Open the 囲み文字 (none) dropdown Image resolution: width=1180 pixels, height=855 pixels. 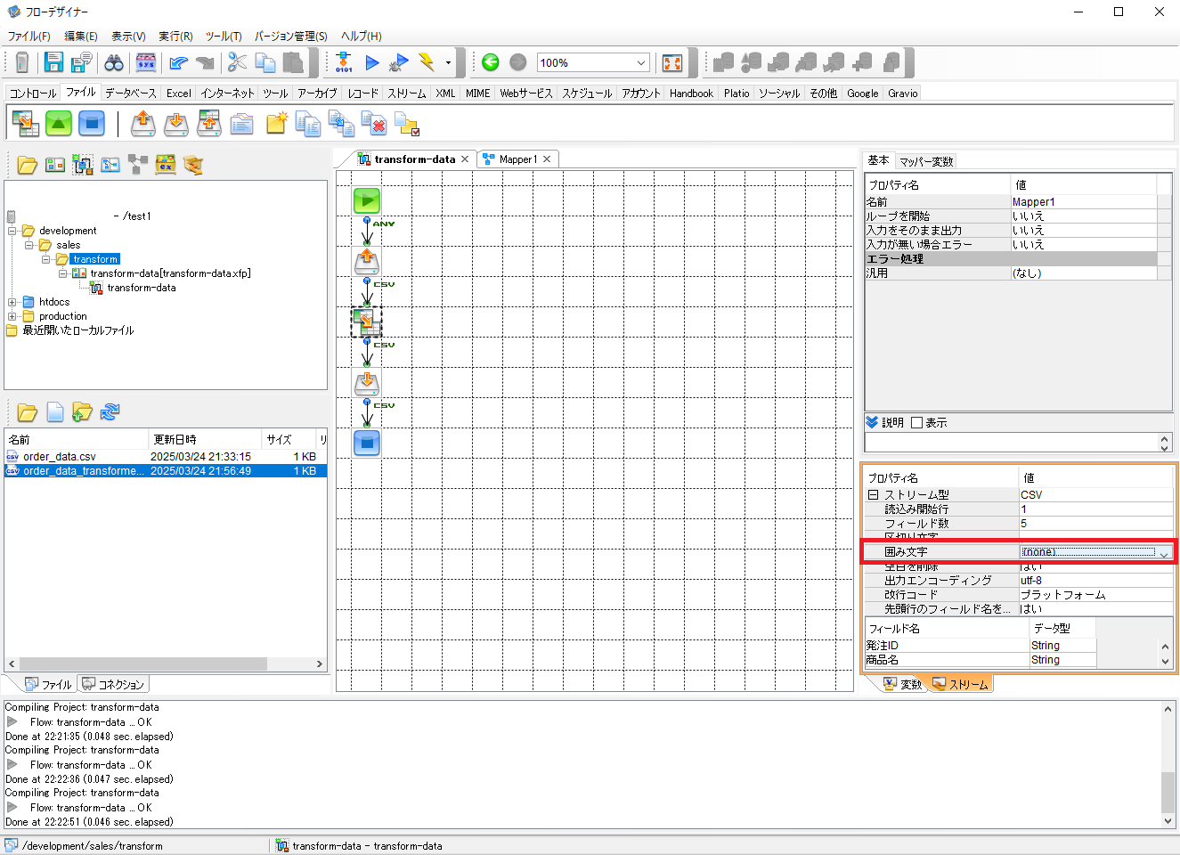coord(1163,552)
